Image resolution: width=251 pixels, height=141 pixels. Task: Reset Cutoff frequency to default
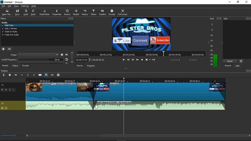coord(66,60)
